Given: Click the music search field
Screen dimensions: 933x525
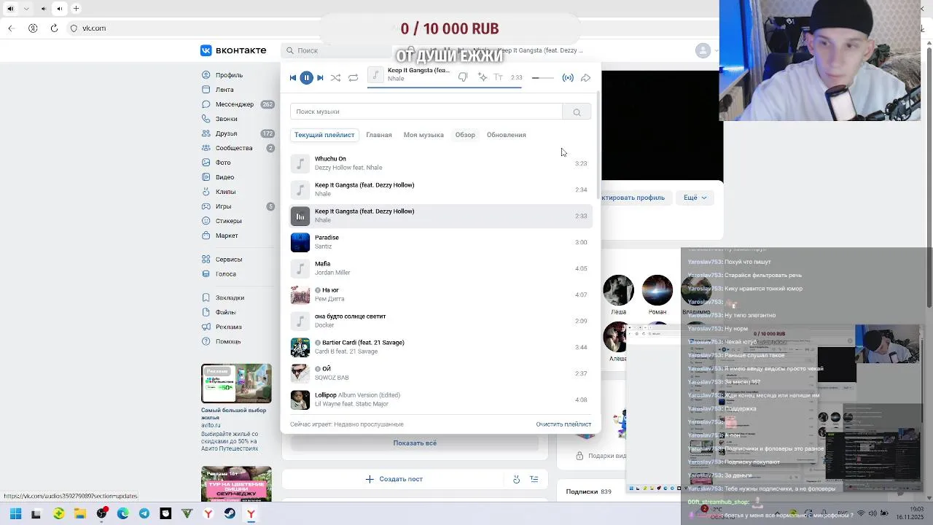Looking at the screenshot, I should tap(426, 112).
